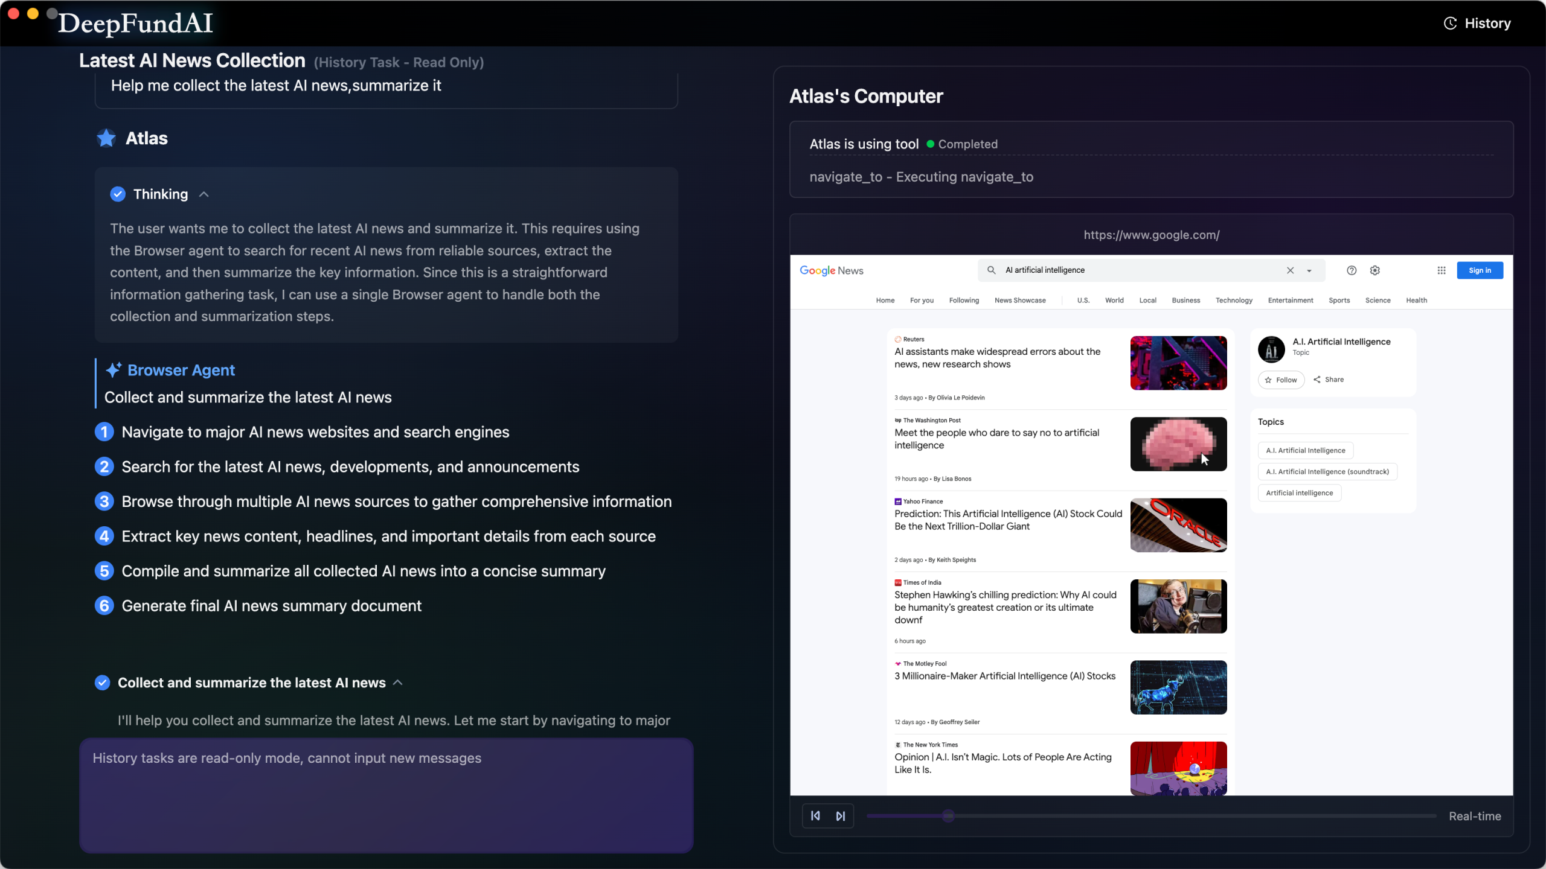1546x869 pixels.
Task: Open the World news tab
Action: click(x=1114, y=300)
